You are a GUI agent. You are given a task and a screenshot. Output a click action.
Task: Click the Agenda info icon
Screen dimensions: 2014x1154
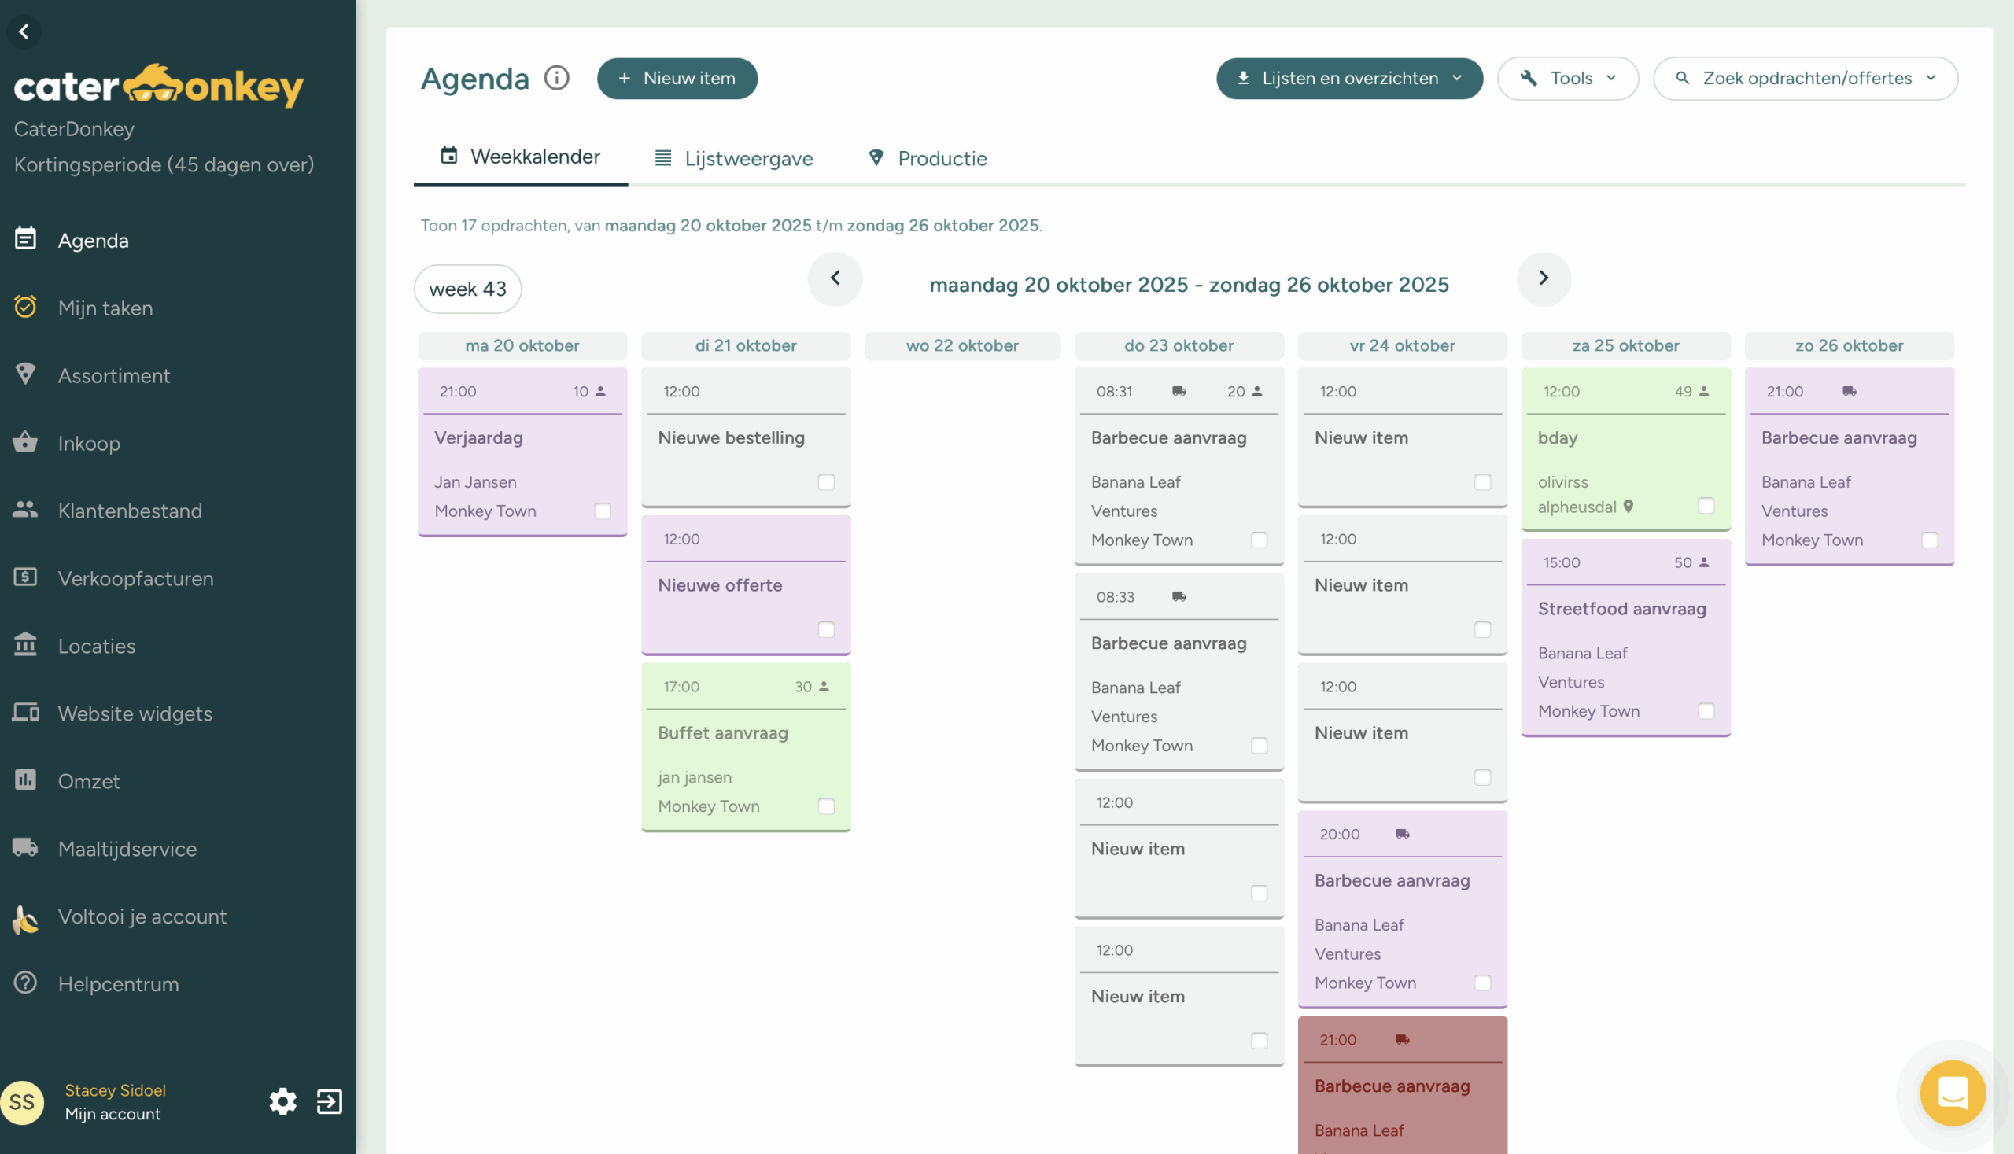click(x=556, y=78)
